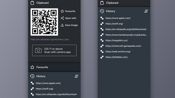The width and height of the screenshot is (175, 98).
Task: Open the wiki/Macintosh link in the left History
Action: pyautogui.click(x=56, y=94)
